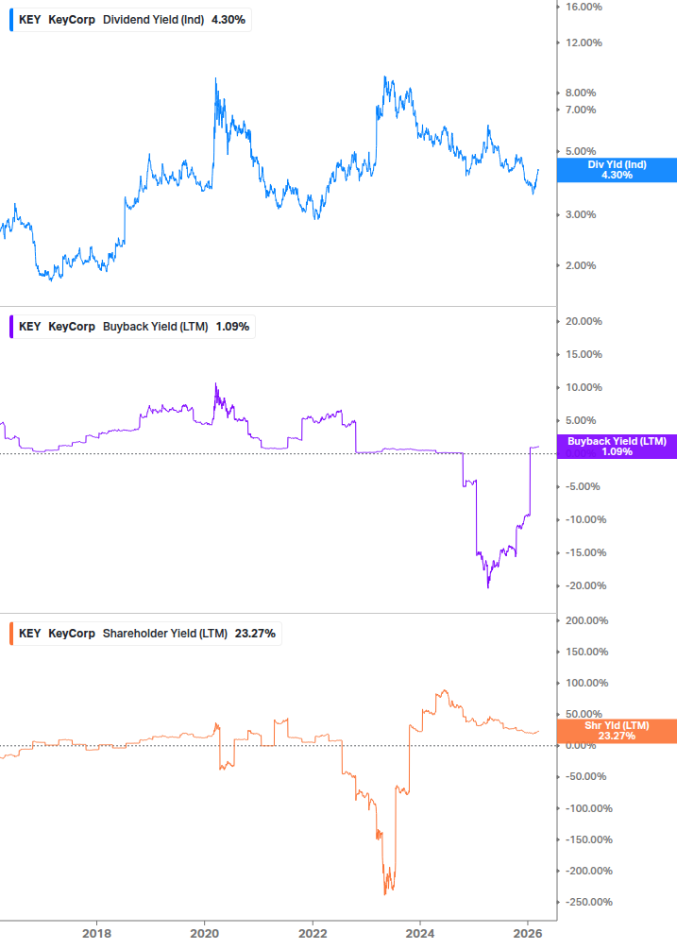Viewport: 677px width, 949px height.
Task: Click the -100.00% tick on shareholder yield axis
Action: pyautogui.click(x=589, y=808)
